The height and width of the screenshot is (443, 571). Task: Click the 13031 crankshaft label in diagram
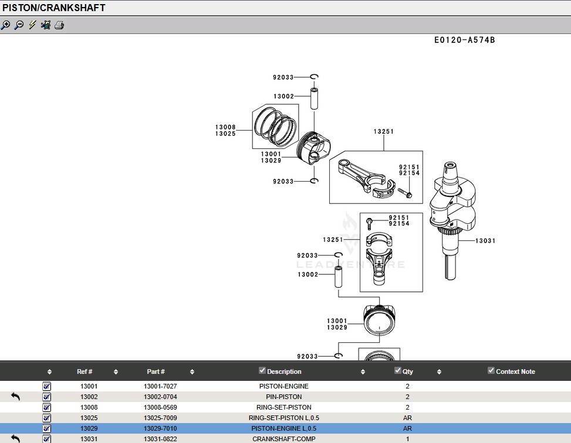click(485, 241)
